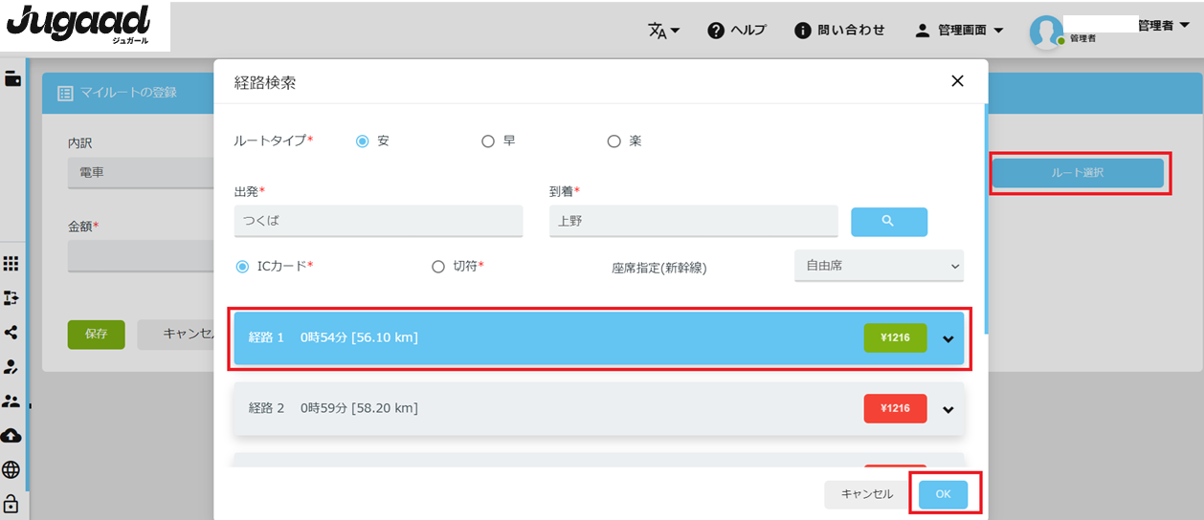Open the grid apps icon in sidebar

[x=11, y=264]
